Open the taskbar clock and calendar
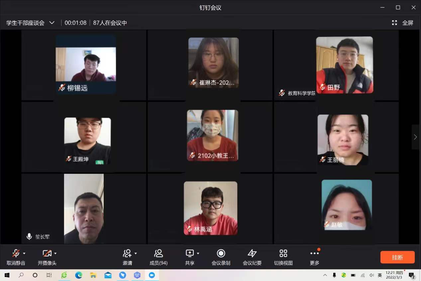 [394, 275]
